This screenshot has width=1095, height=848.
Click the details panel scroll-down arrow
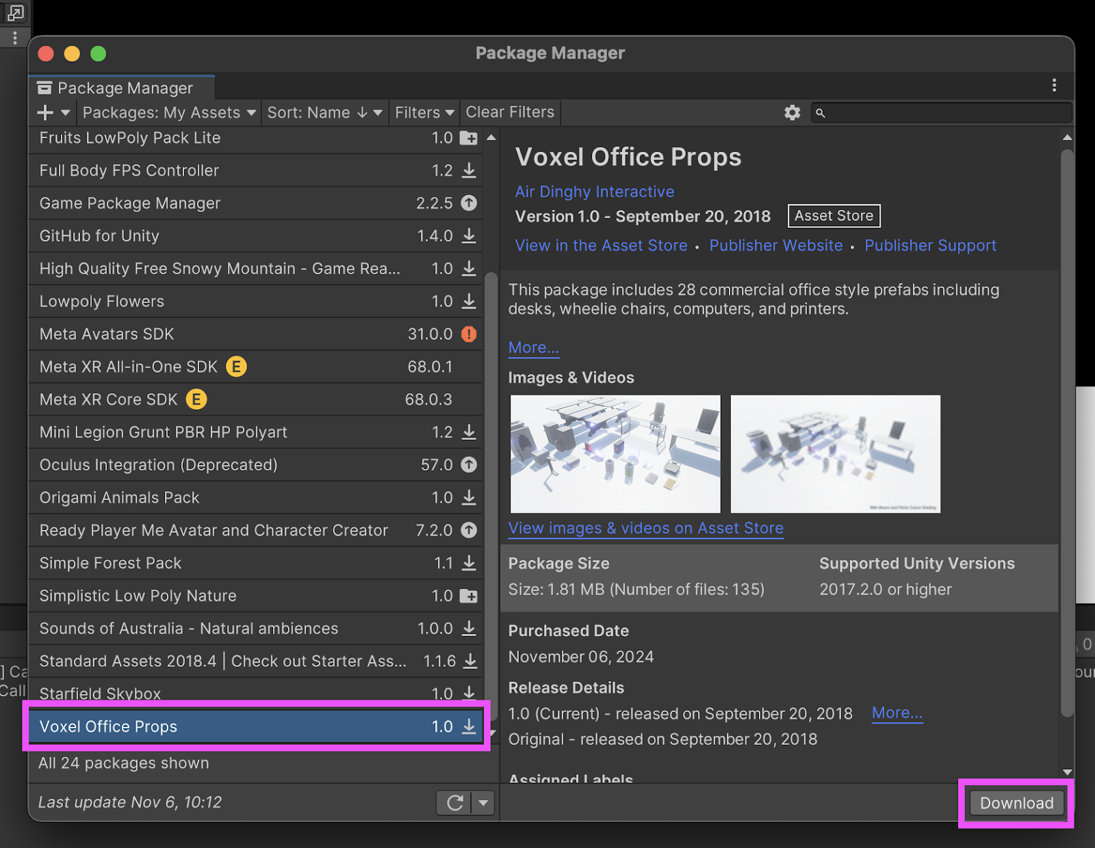[1067, 772]
